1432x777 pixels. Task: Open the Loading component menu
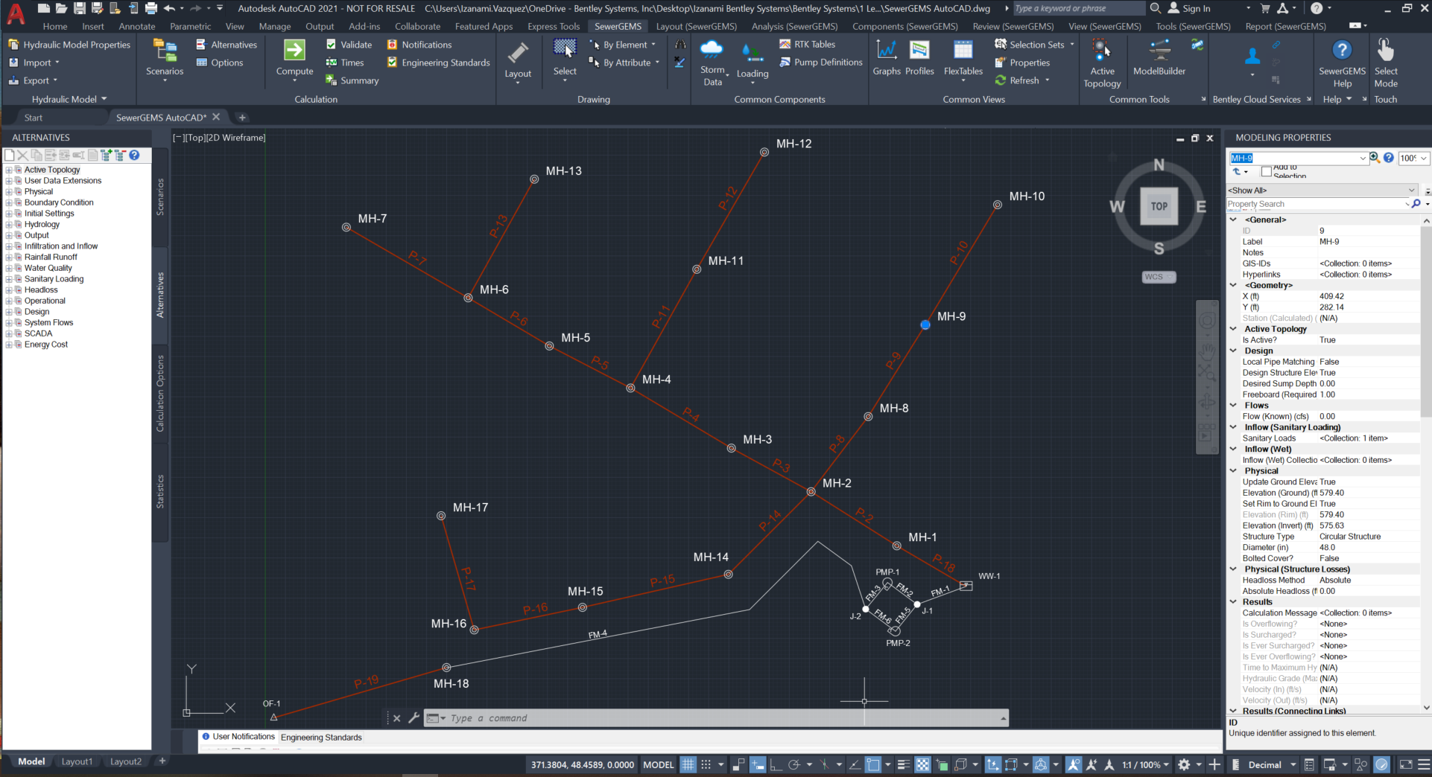[x=753, y=61]
